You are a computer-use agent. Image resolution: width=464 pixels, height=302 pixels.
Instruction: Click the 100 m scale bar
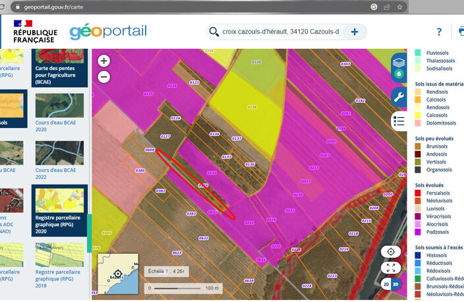(183, 288)
